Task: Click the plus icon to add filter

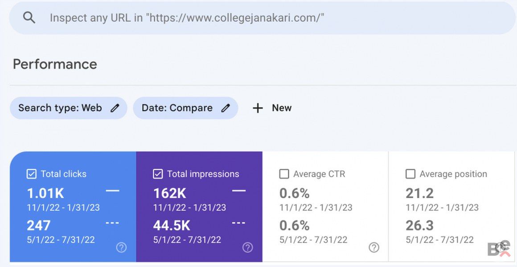Action: pos(258,108)
